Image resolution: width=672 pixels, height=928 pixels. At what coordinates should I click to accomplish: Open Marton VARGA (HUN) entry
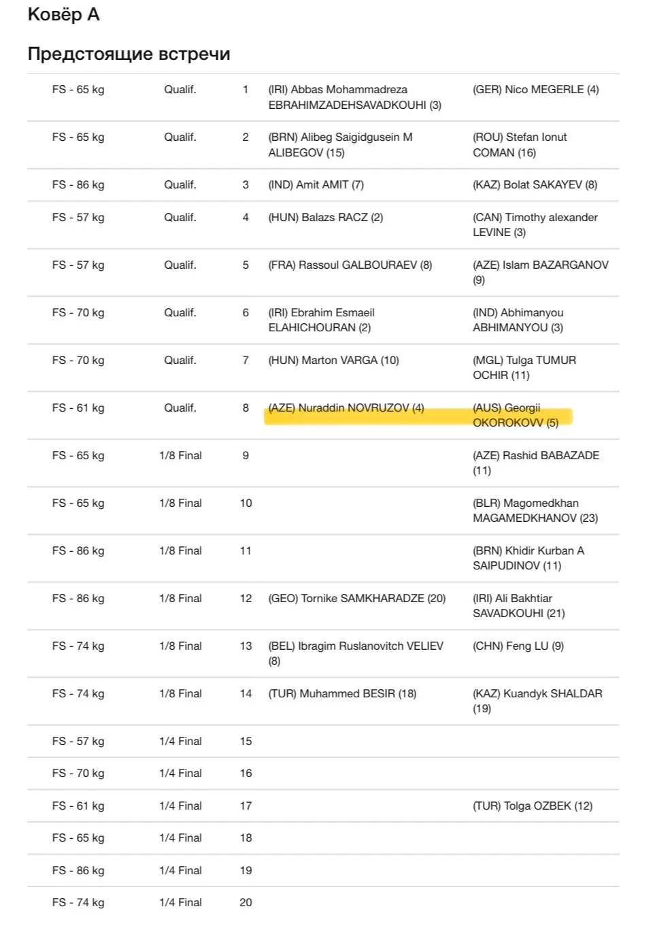(x=333, y=360)
